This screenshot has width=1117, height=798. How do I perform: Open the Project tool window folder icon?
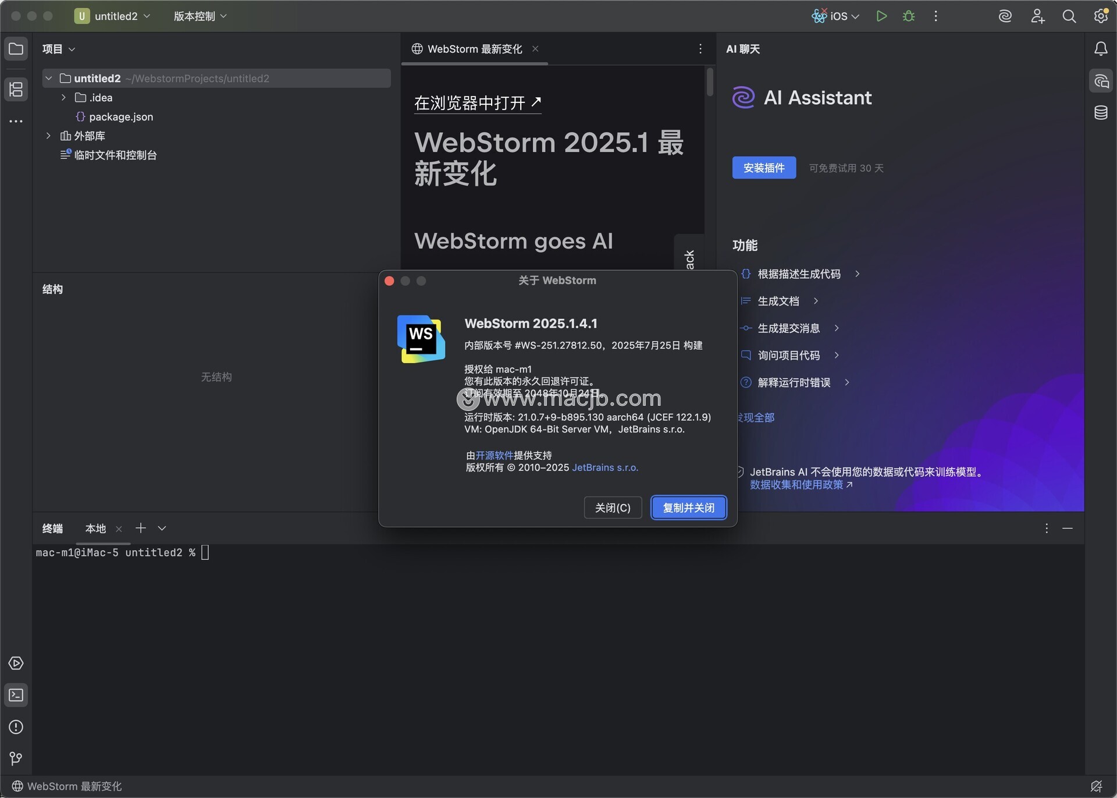16,49
